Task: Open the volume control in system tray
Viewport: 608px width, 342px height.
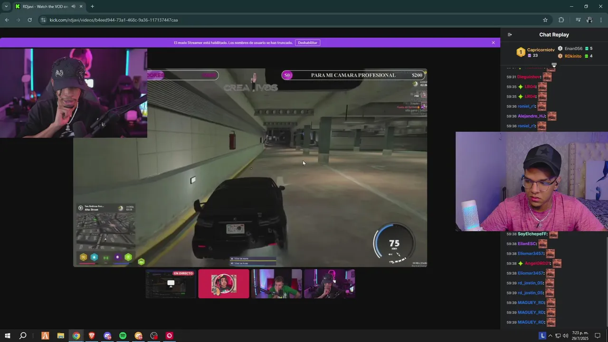Action: pyautogui.click(x=565, y=336)
